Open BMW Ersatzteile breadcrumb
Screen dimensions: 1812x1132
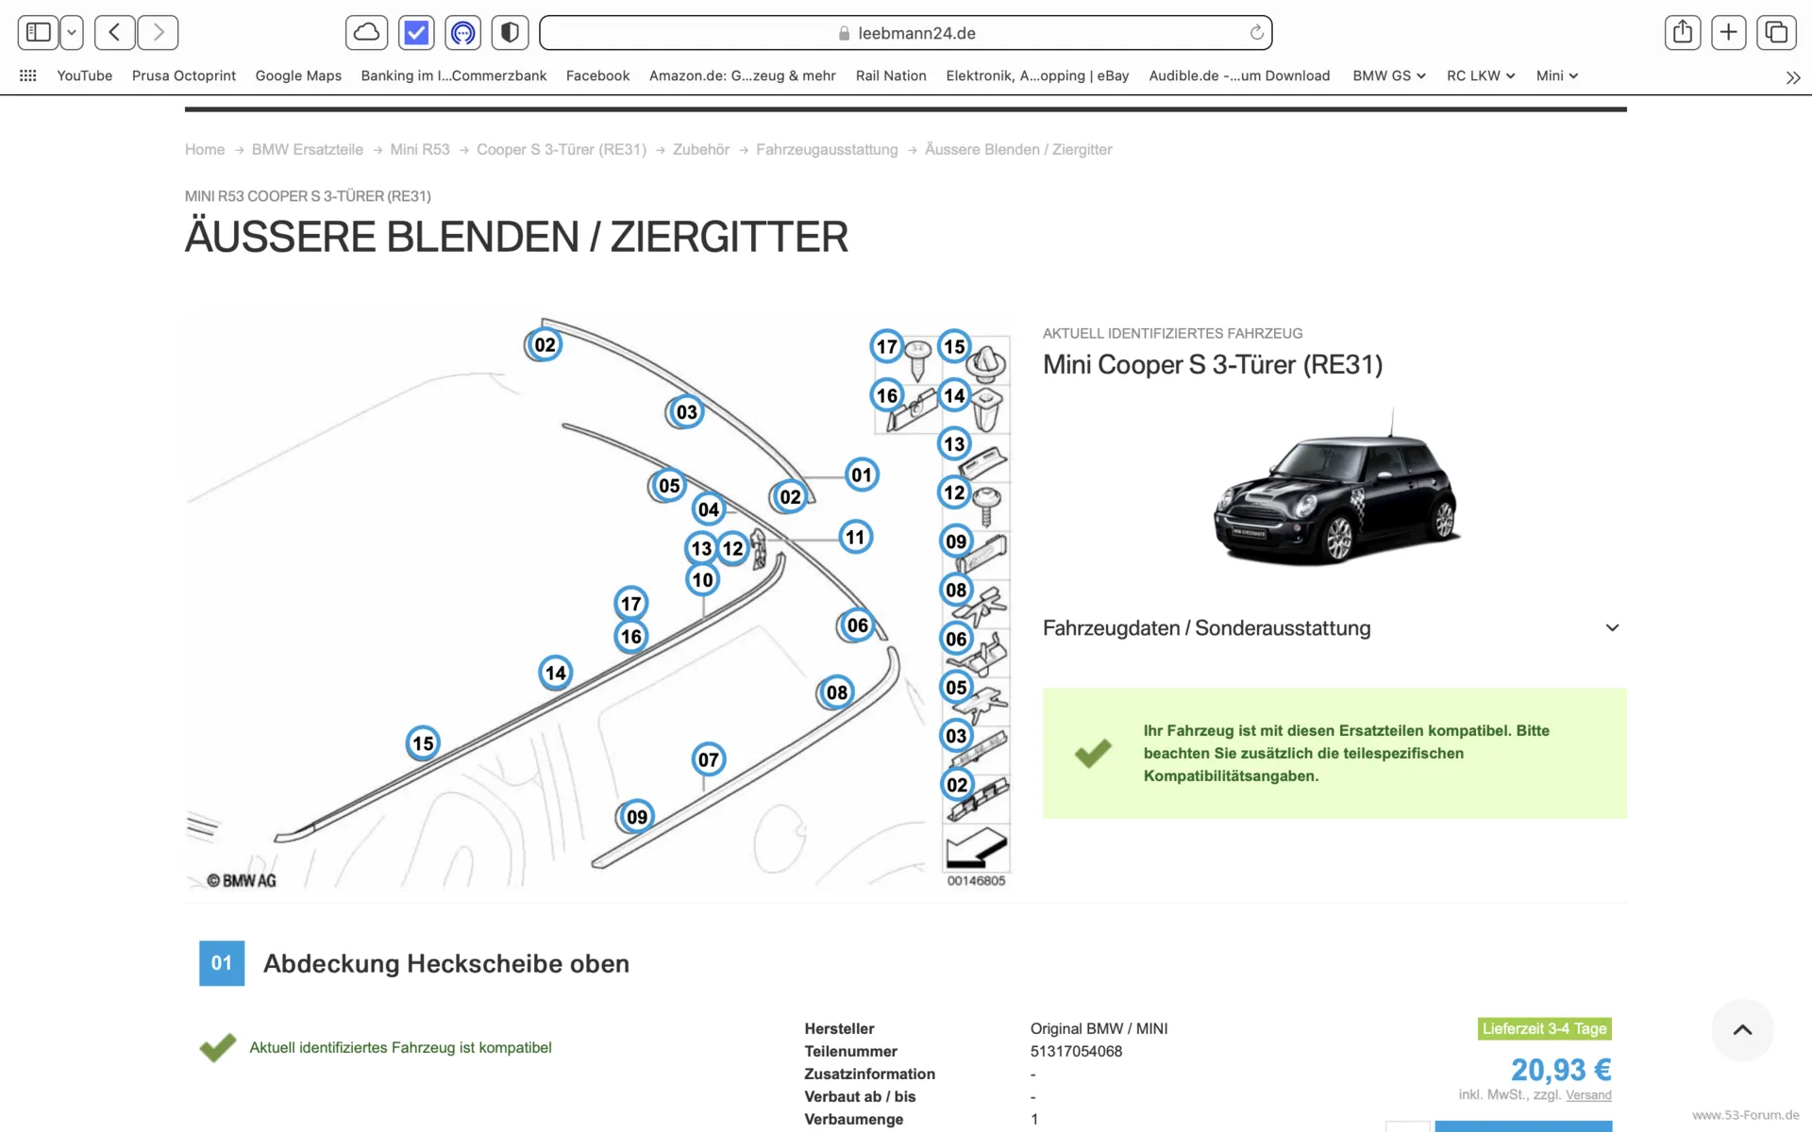pos(308,149)
